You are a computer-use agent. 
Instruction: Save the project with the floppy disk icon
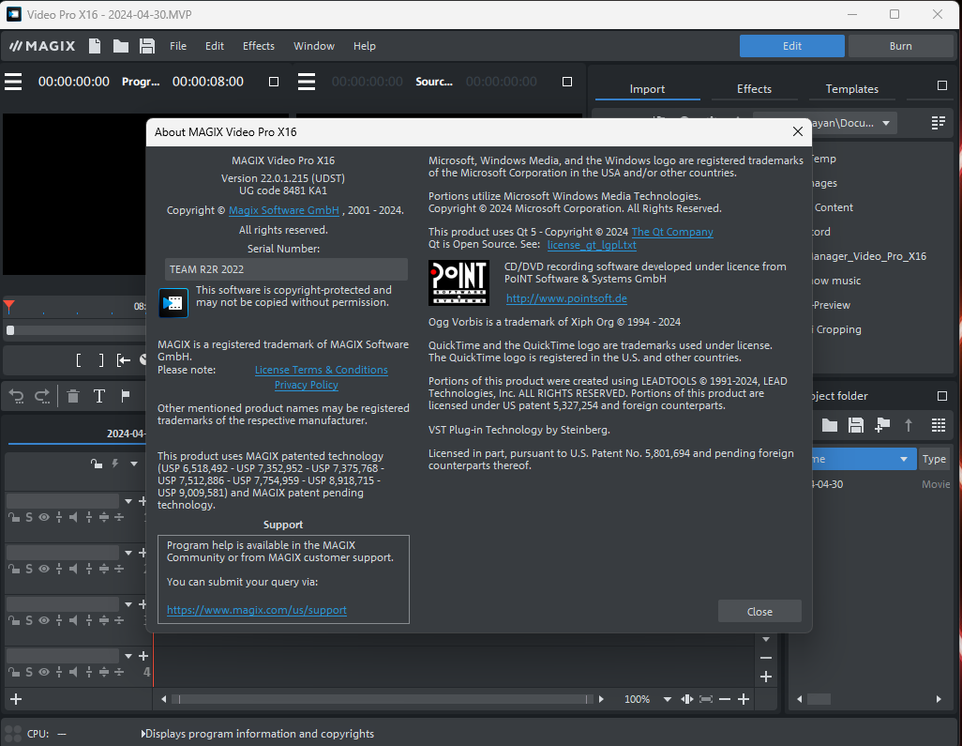pos(147,46)
